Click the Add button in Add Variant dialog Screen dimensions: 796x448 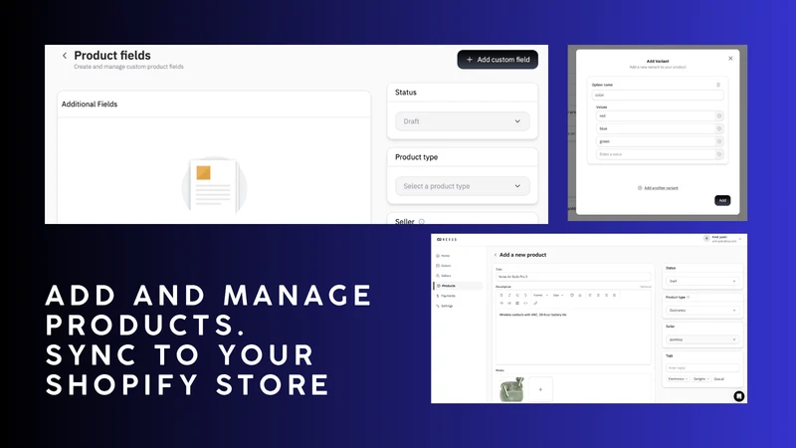point(722,200)
